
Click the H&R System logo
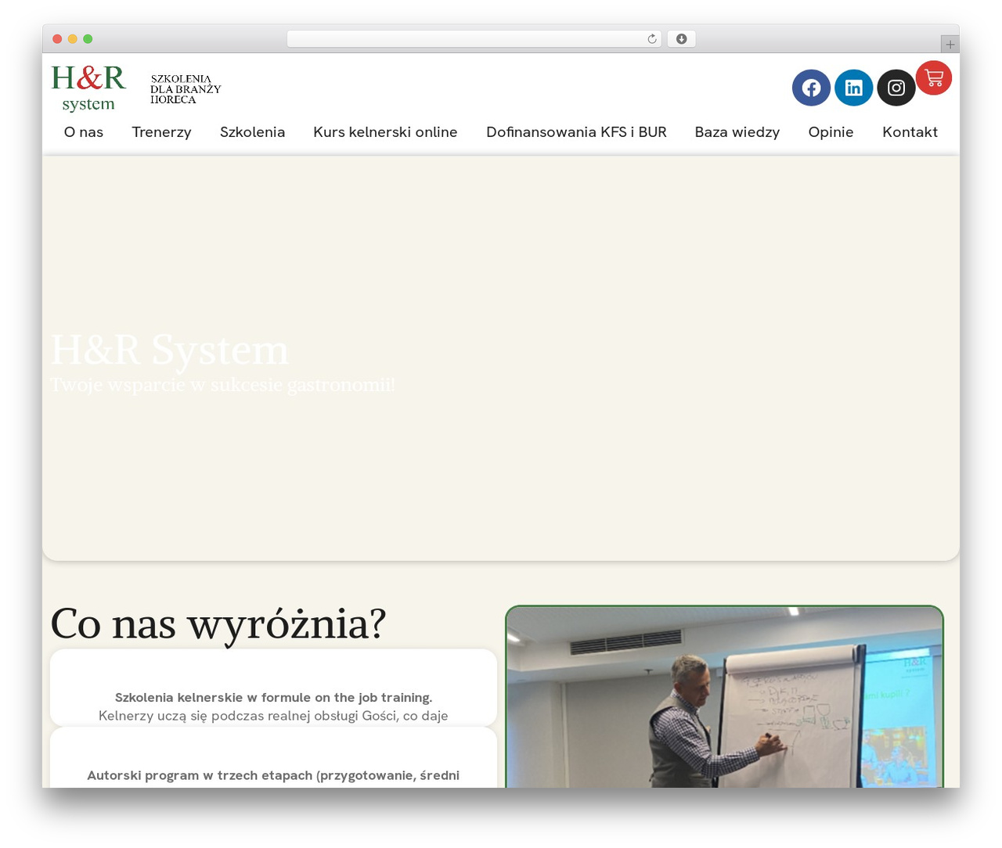click(x=88, y=88)
